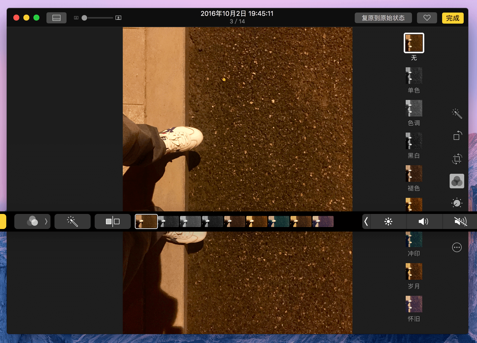
Task: Open the Extensions ellipsis menu
Action: pos(457,247)
